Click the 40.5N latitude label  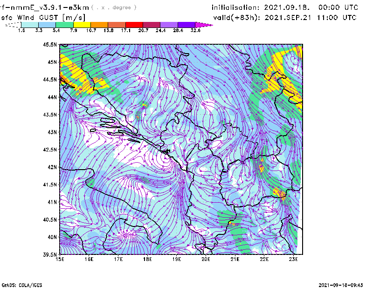(50, 219)
